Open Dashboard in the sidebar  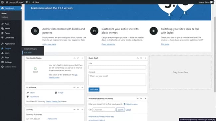pyautogui.click(x=11, y=8)
